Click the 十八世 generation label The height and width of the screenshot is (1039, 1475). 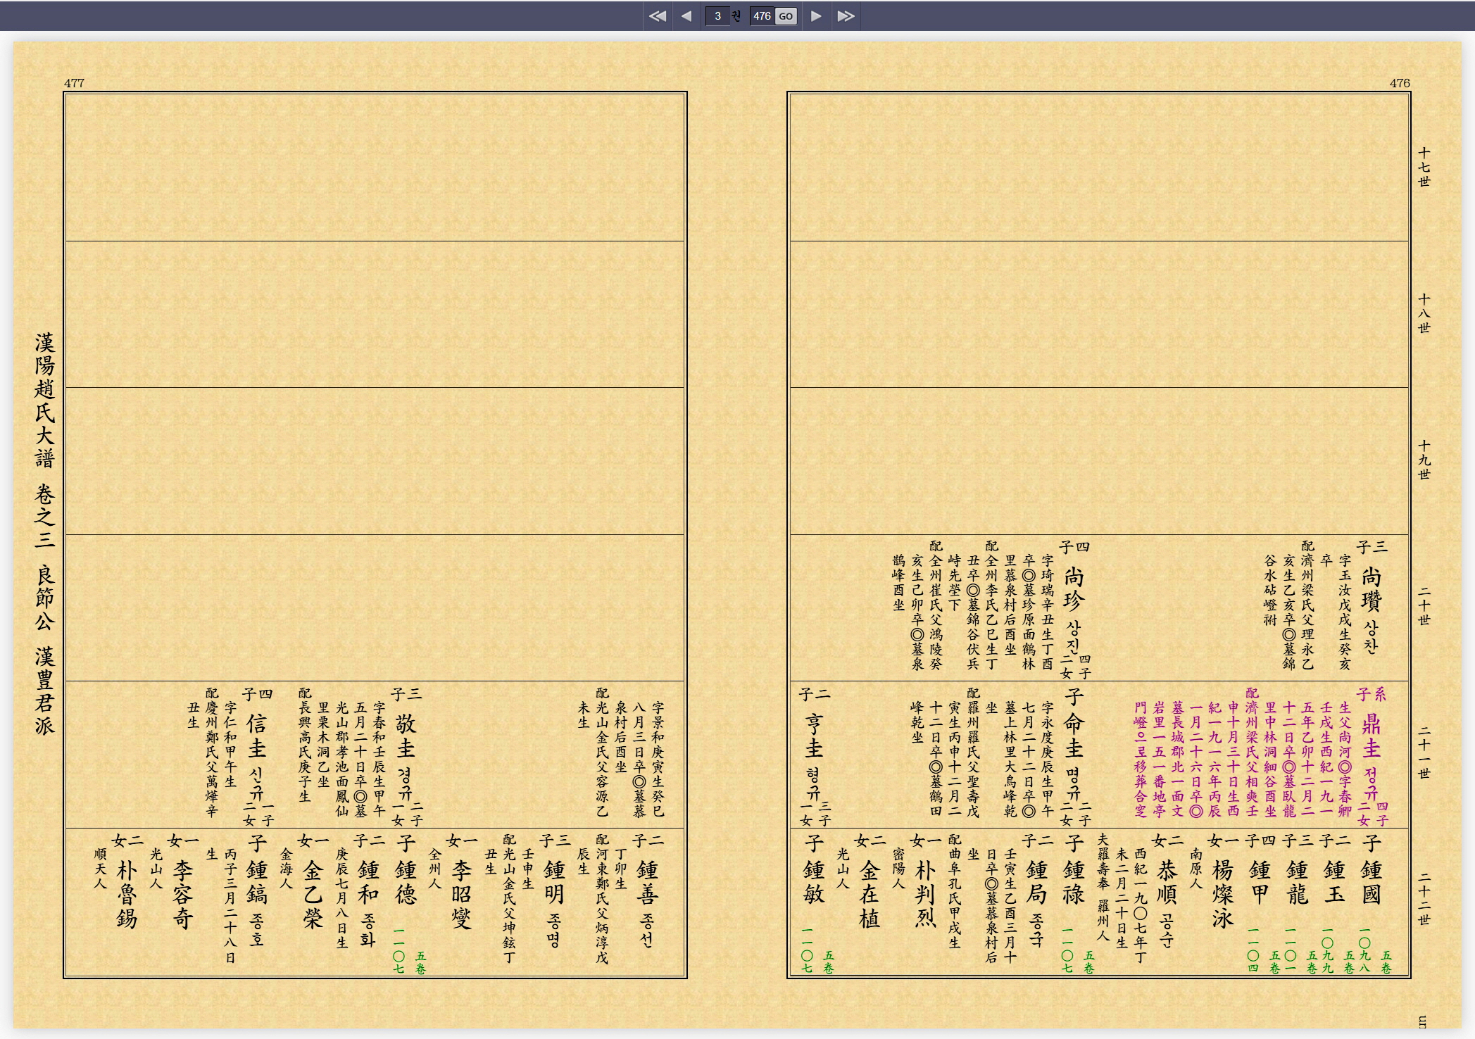(1424, 313)
